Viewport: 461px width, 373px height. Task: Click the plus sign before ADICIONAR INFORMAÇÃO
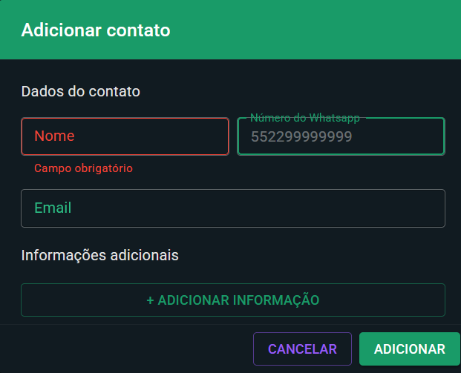(150, 300)
